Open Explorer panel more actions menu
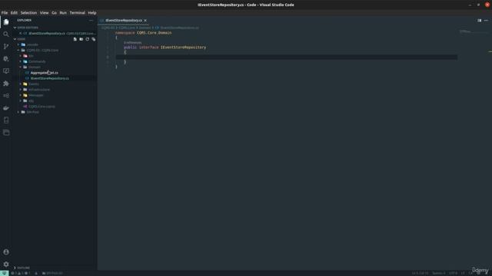 (x=91, y=21)
